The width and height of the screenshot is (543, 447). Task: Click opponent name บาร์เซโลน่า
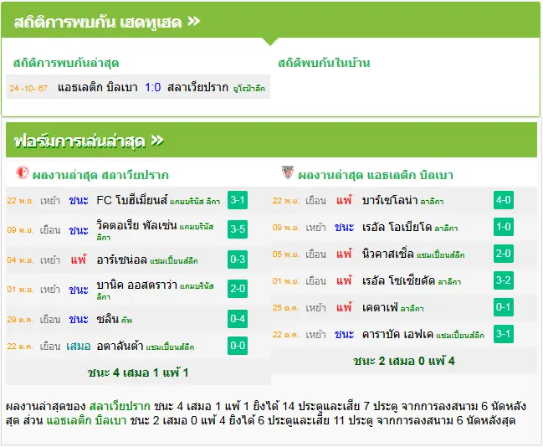[x=390, y=200]
